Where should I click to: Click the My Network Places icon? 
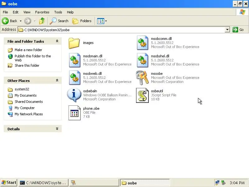10,114
